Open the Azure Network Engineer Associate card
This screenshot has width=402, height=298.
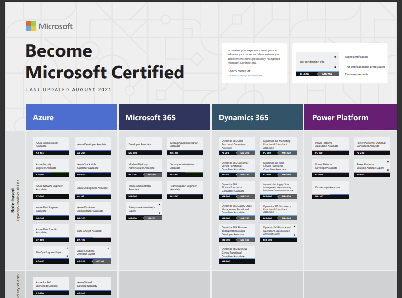pyautogui.click(x=51, y=190)
